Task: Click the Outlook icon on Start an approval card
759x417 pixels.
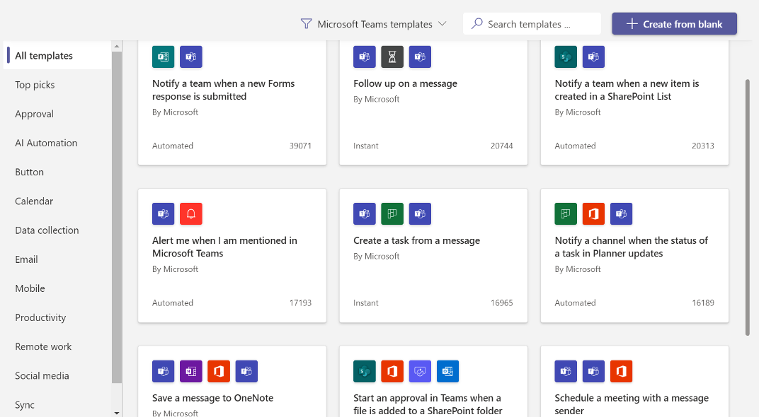Action: point(447,371)
